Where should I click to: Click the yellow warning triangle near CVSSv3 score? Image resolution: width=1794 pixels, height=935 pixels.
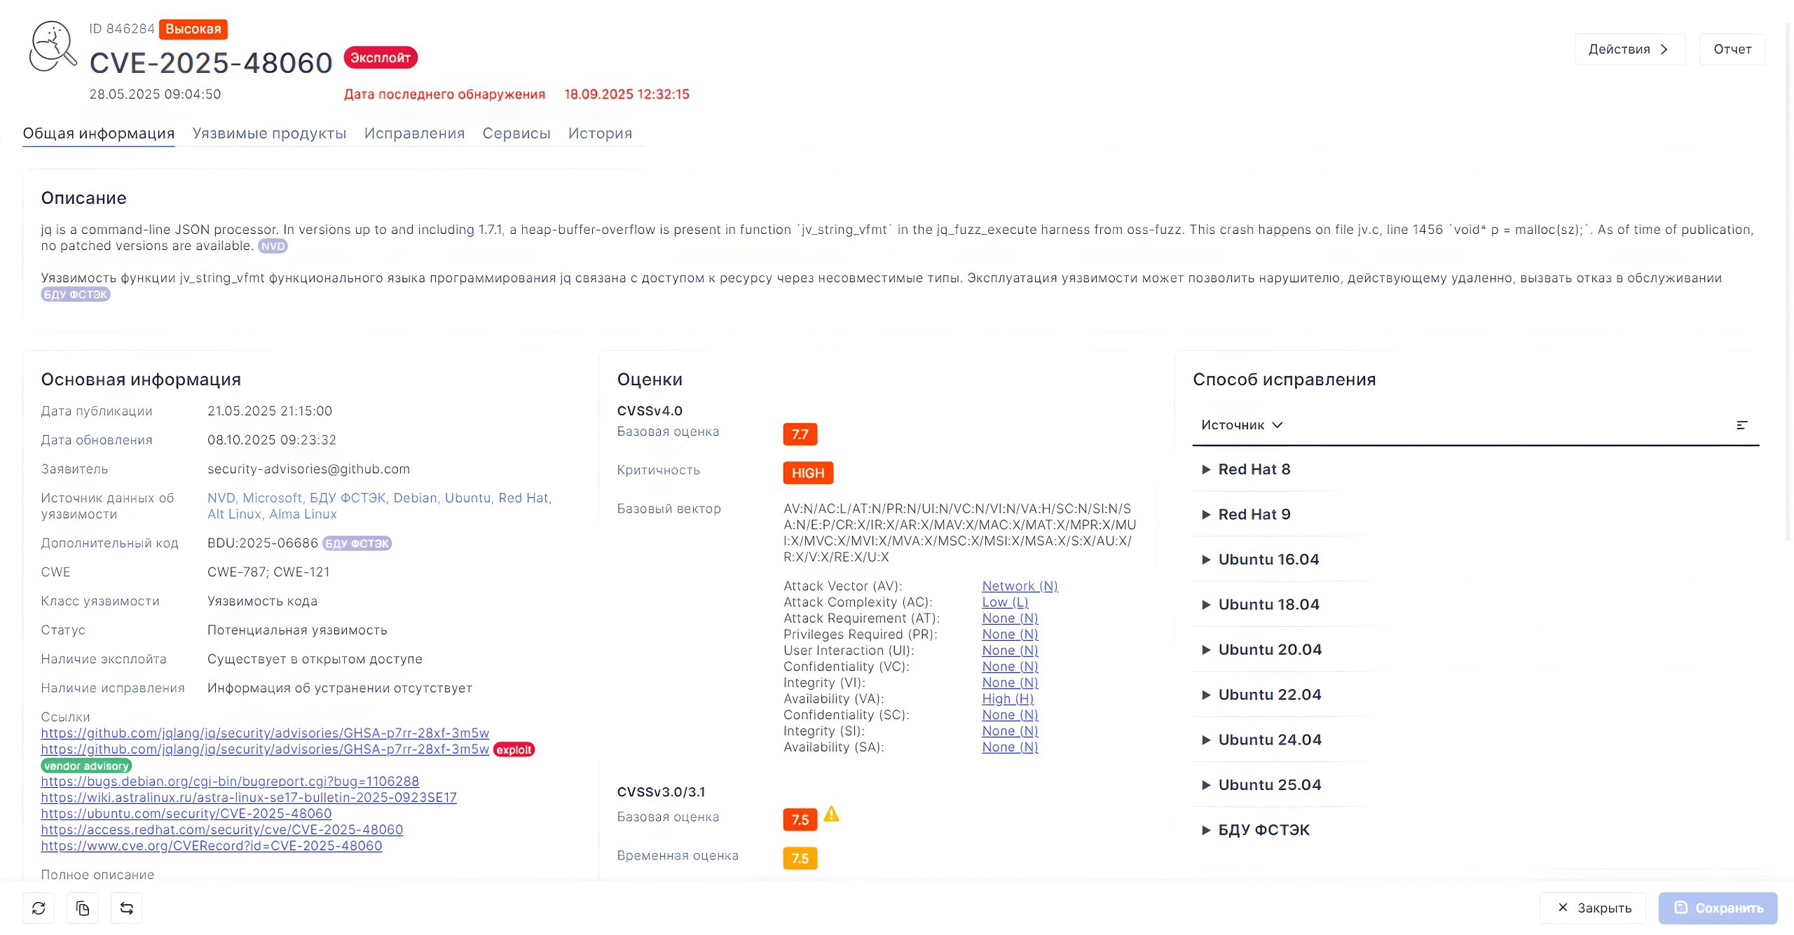(831, 814)
